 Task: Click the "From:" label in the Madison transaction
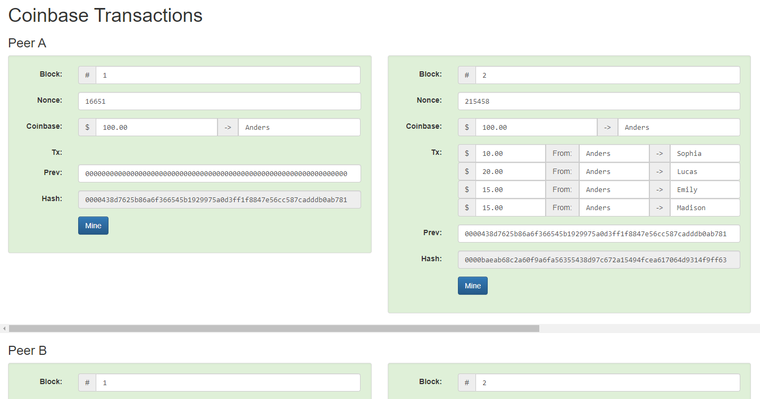[562, 207]
